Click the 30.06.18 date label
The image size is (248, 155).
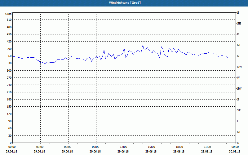tap(235, 152)
